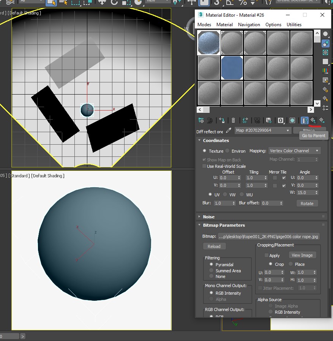Image resolution: width=333 pixels, height=341 pixels.
Task: Pick material from object with eyedropper
Action: pyautogui.click(x=229, y=131)
